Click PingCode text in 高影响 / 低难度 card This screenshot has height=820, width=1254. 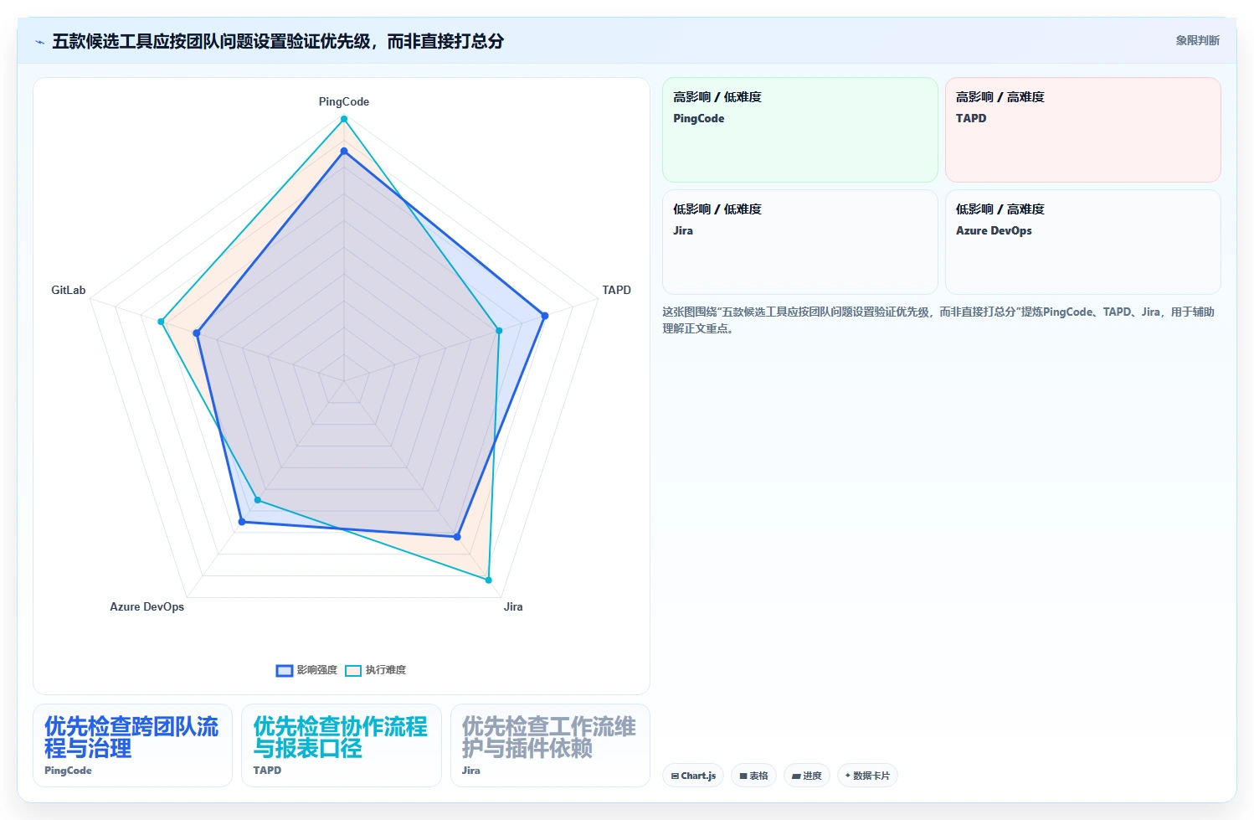coord(699,118)
